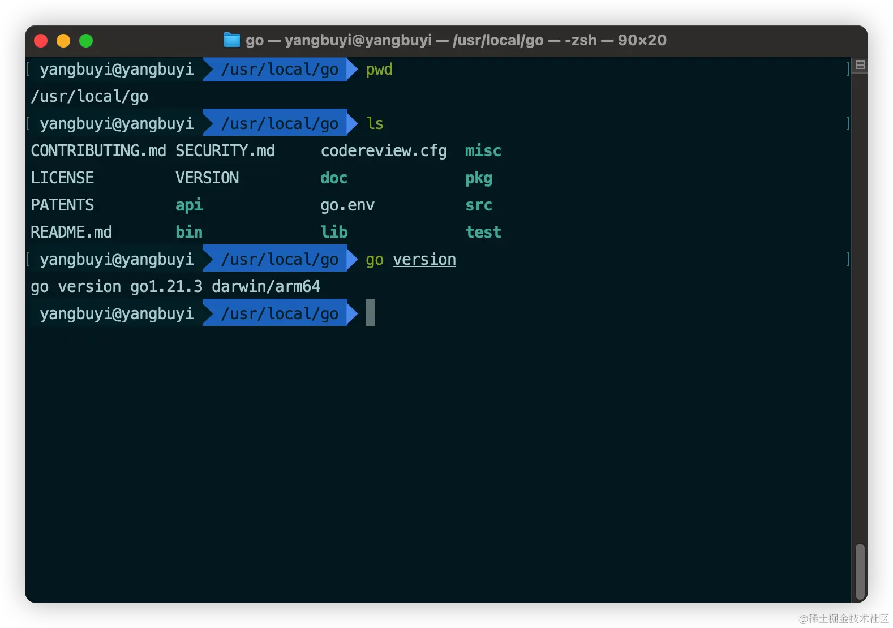Click the folder icon in the title bar
The height and width of the screenshot is (628, 893).
[x=232, y=40]
